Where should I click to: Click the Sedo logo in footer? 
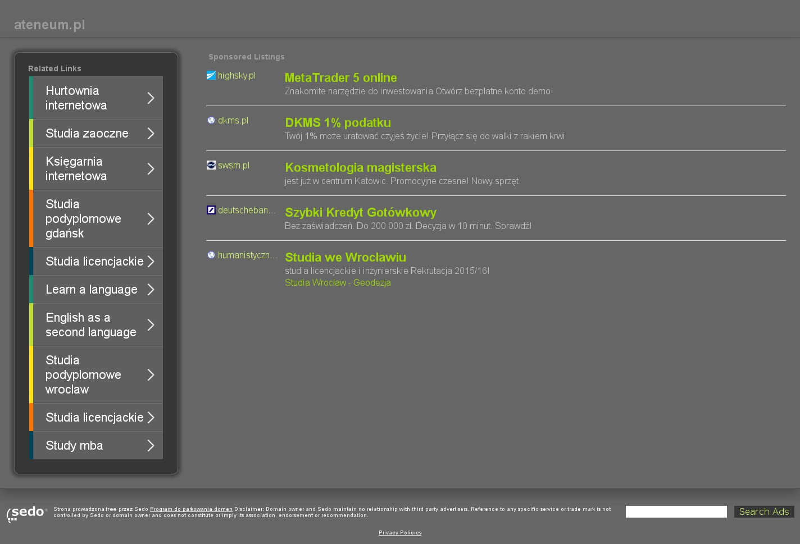[26, 513]
